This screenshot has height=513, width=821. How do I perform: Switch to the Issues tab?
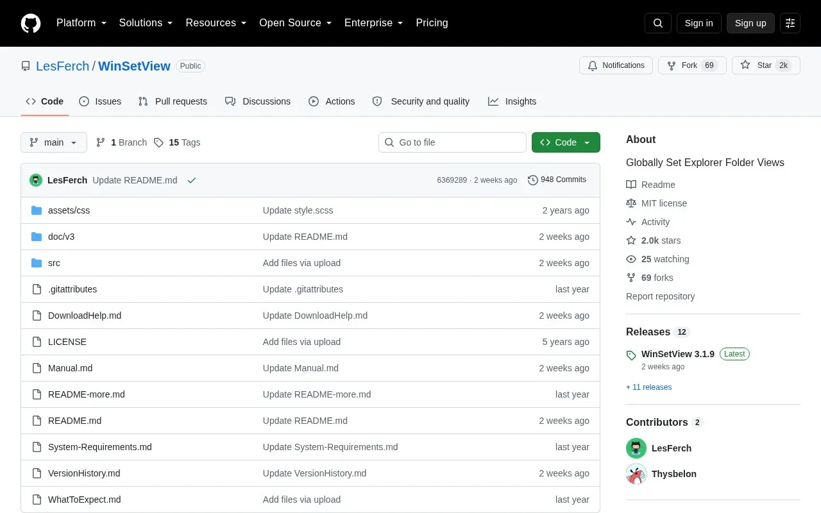point(100,101)
